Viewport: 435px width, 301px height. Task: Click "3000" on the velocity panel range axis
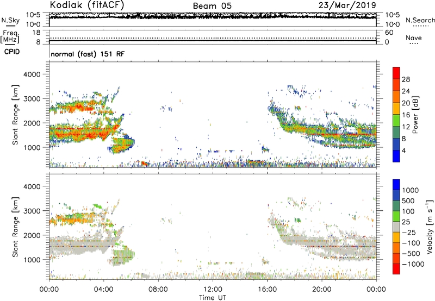tap(32, 211)
